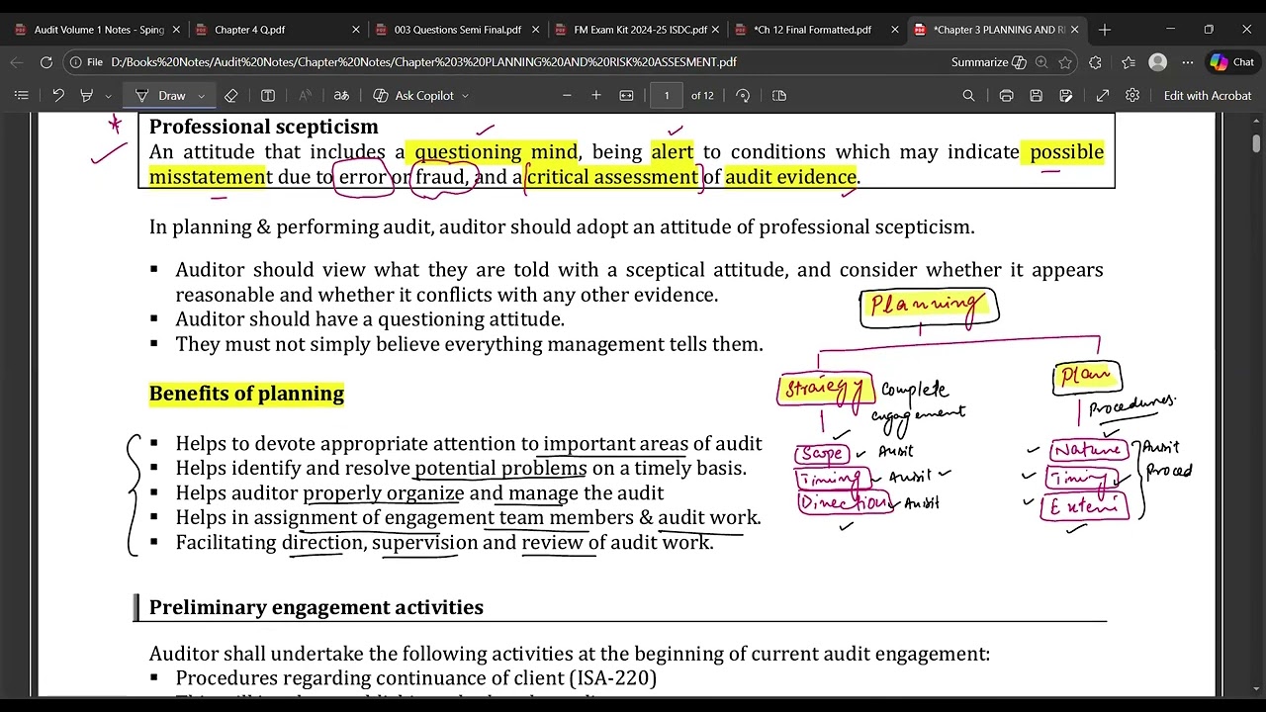
Task: Open highlight color options dropdown
Action: 108,96
